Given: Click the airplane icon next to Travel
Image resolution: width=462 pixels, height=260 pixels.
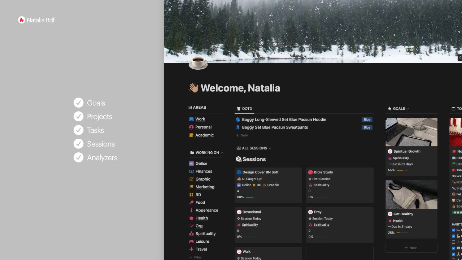Looking at the screenshot, I should (191, 249).
